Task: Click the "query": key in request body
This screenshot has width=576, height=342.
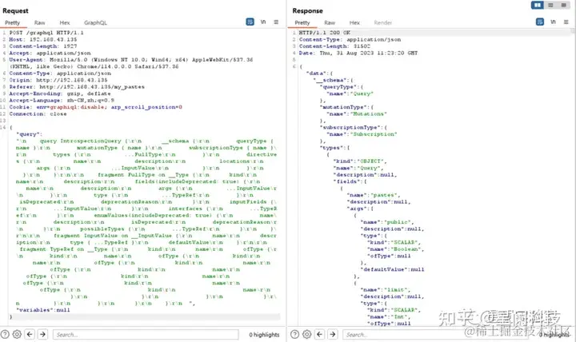Action: [x=29, y=134]
